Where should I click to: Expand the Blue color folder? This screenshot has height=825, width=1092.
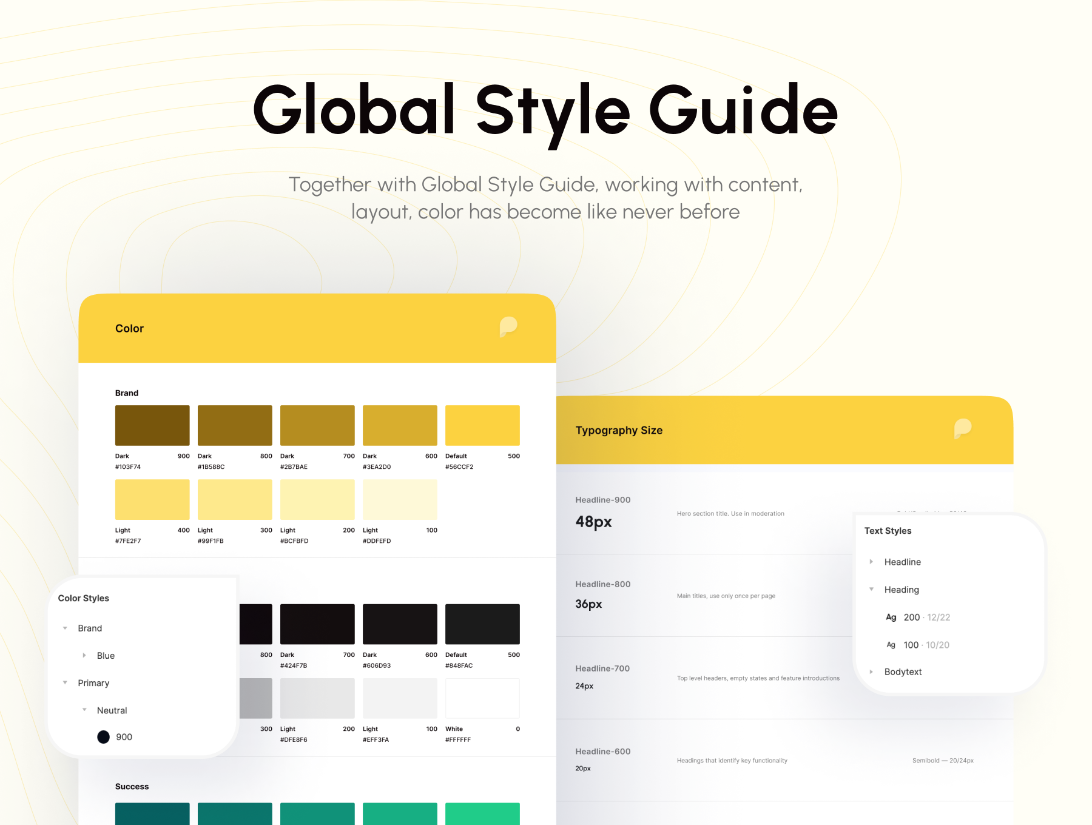click(x=84, y=656)
